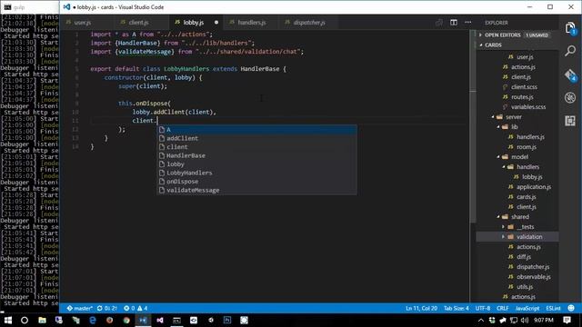Collapse the CARDS project section
Image resolution: width=582 pixels, height=327 pixels.
(x=481, y=45)
